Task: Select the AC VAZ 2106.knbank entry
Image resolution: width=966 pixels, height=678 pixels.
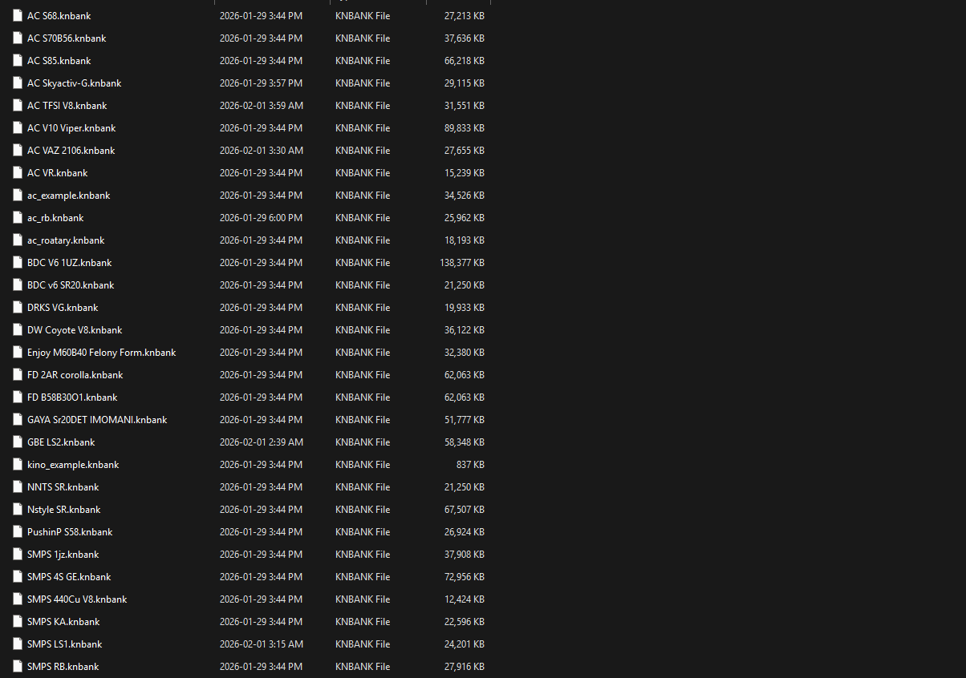Action: [71, 151]
